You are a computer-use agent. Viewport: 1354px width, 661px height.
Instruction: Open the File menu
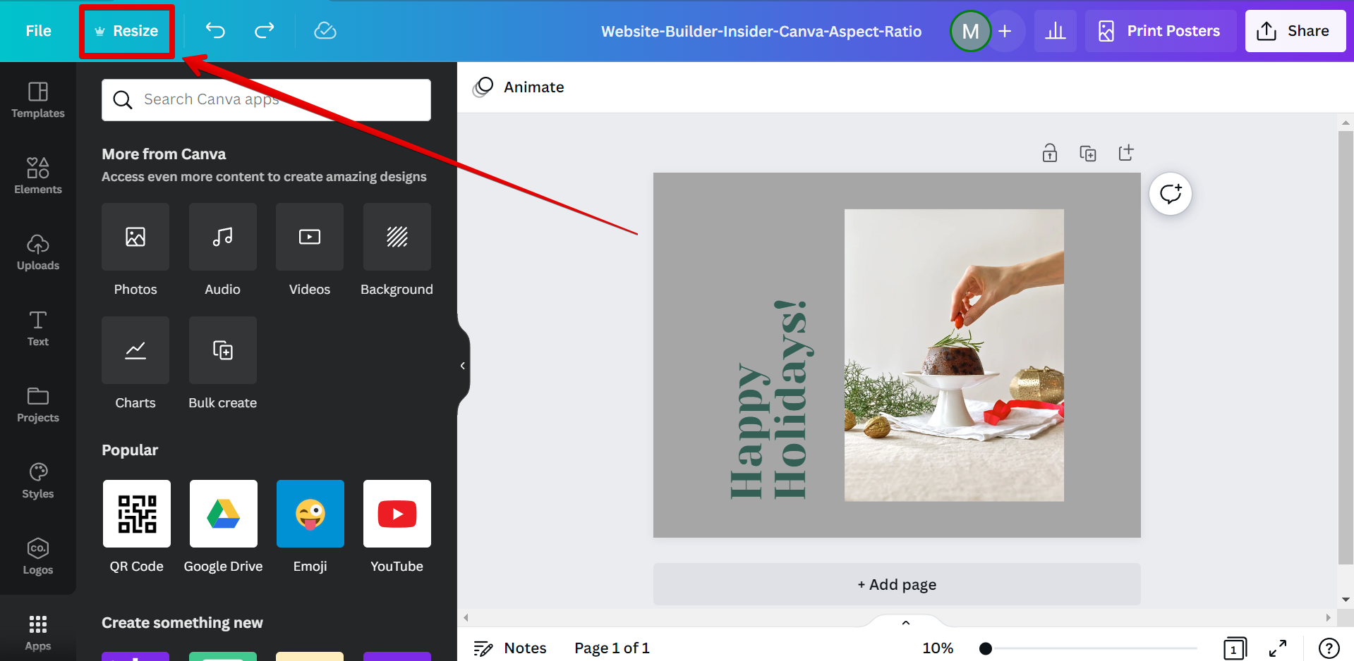coord(38,31)
